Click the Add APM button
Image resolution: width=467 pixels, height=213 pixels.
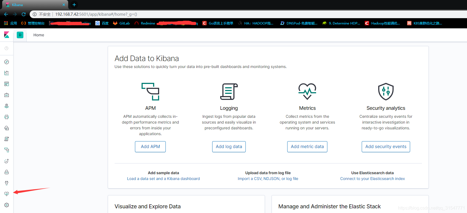150,147
